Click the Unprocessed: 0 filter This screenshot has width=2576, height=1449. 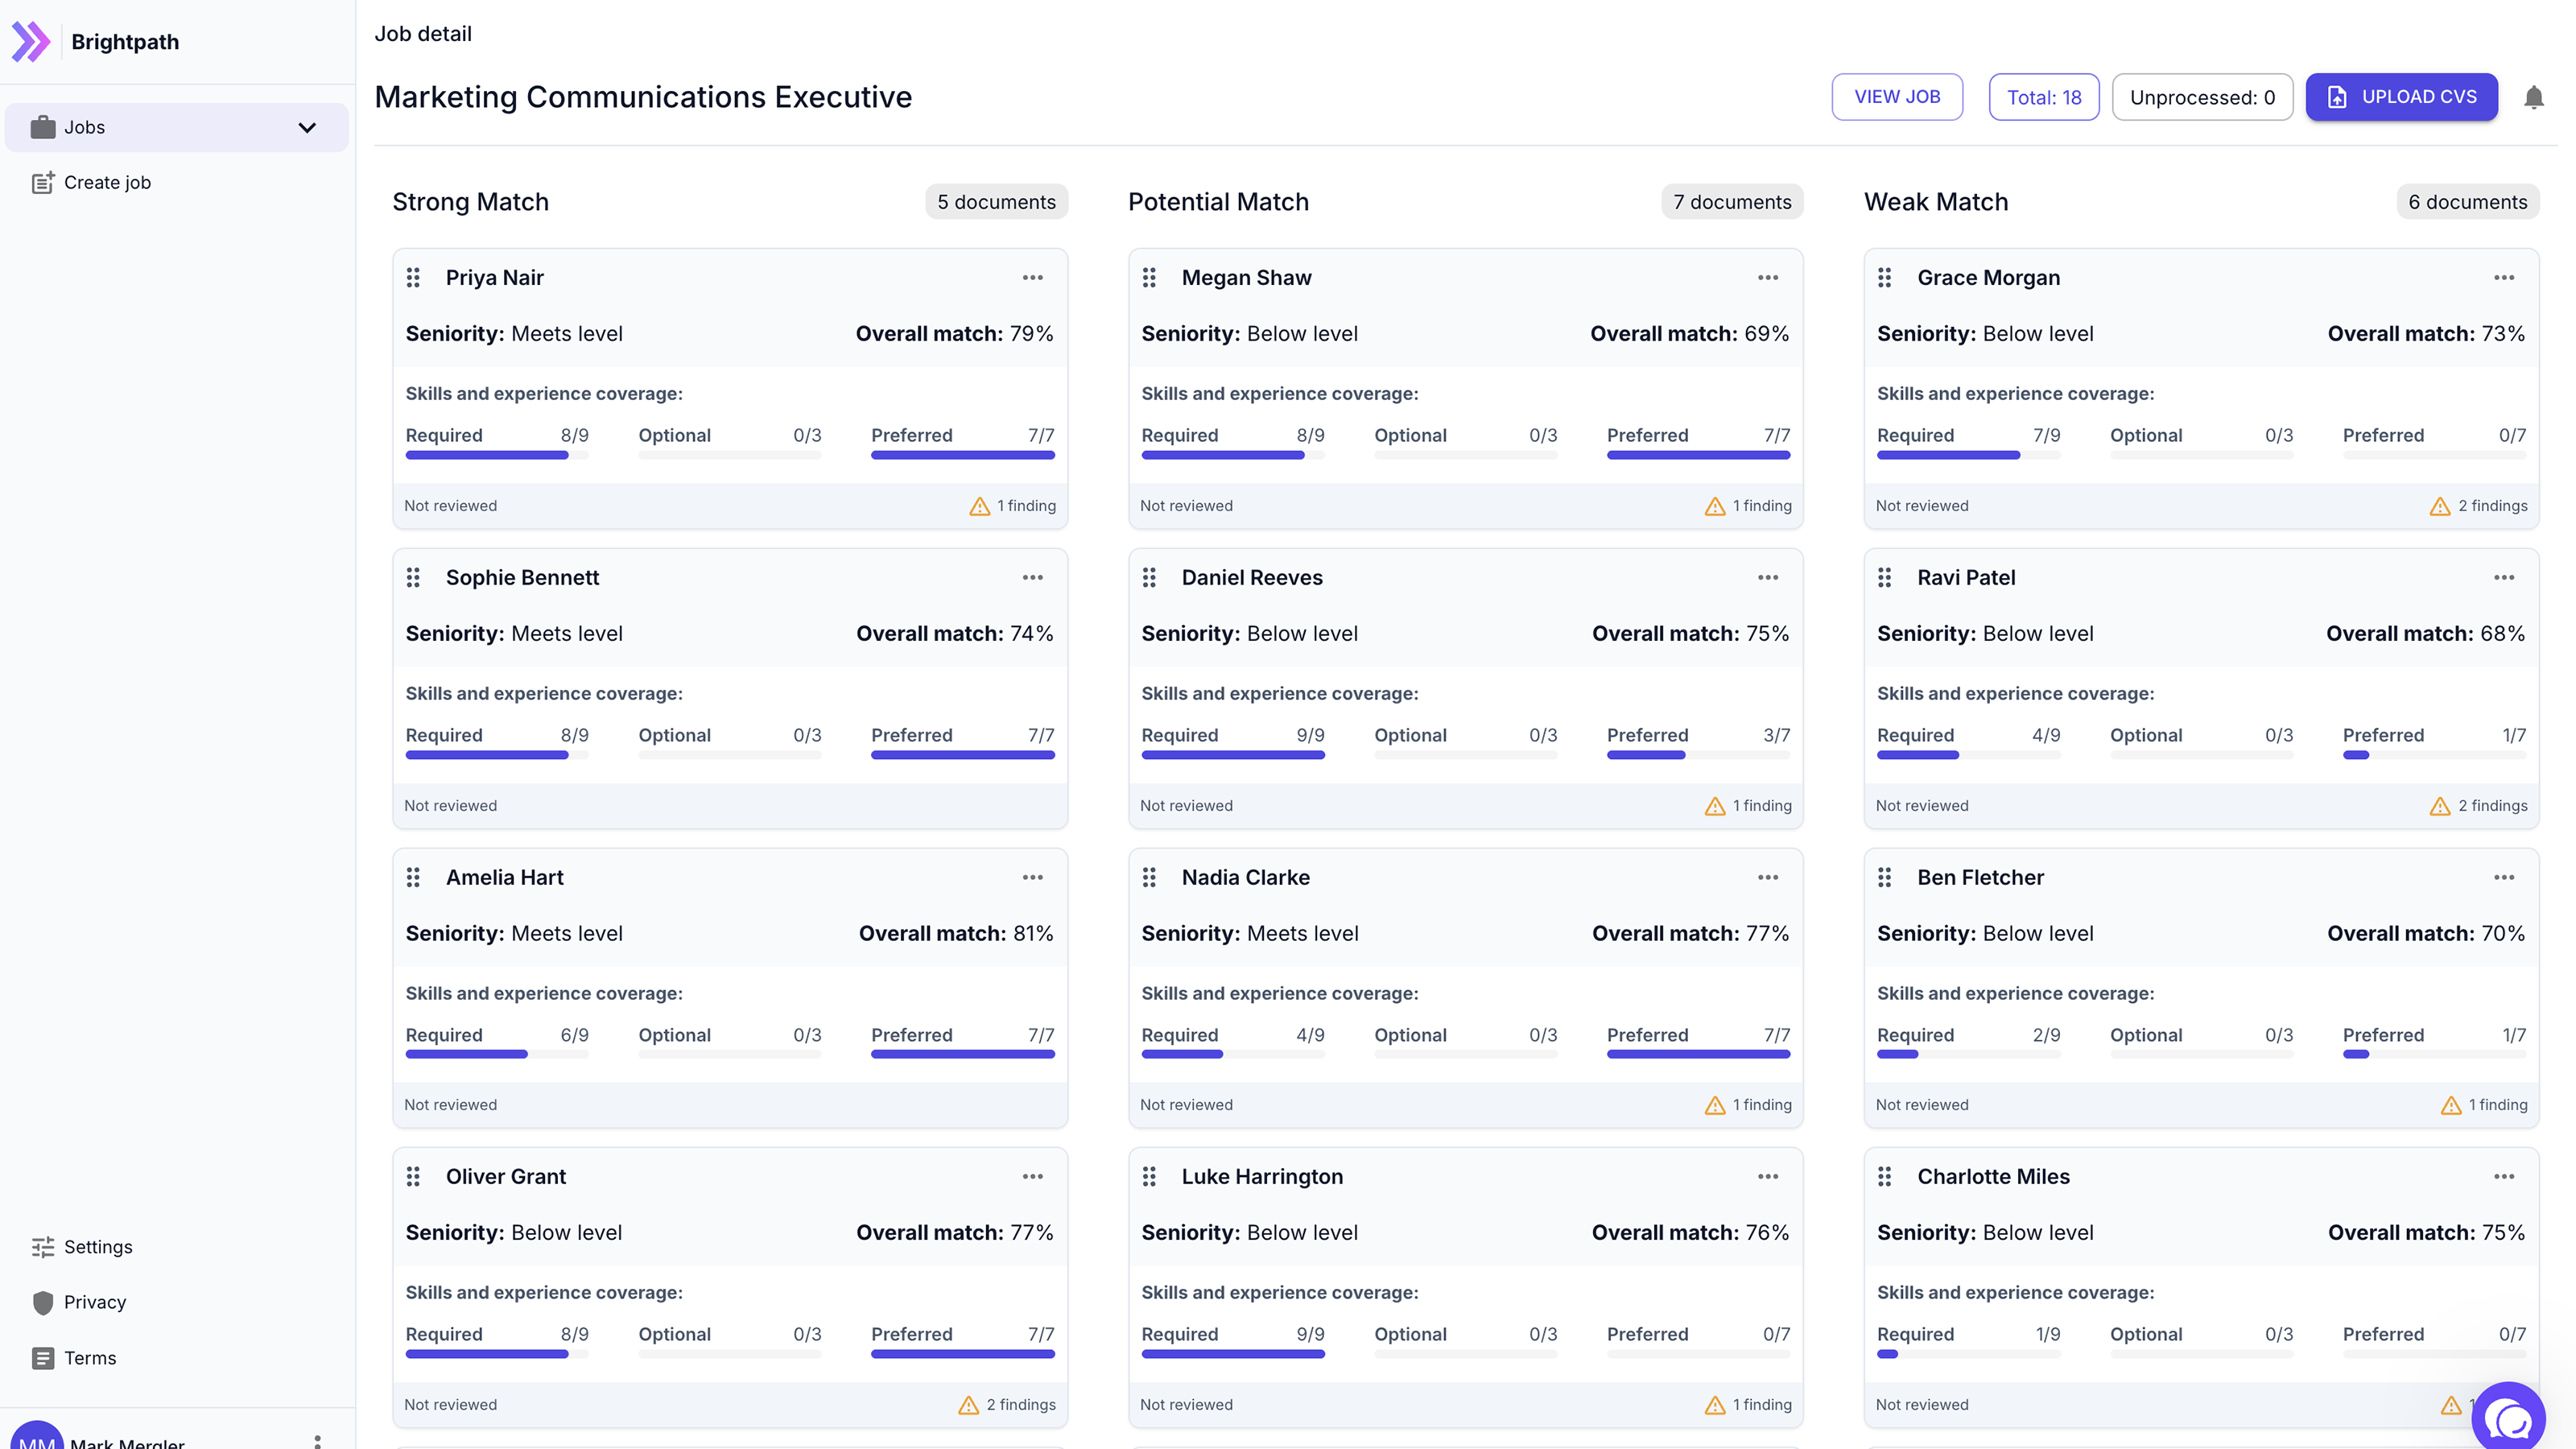pyautogui.click(x=2202, y=97)
